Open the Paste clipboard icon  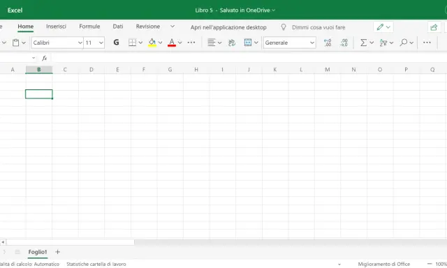(x=15, y=43)
